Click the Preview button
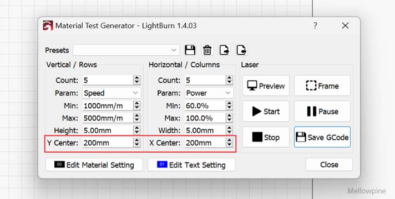 [266, 86]
